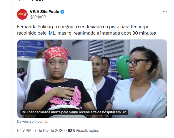Viewport: 174px width, 138px height.
Task: Click the name Fernanda Policarpo in post text
Action: [x=37, y=27]
